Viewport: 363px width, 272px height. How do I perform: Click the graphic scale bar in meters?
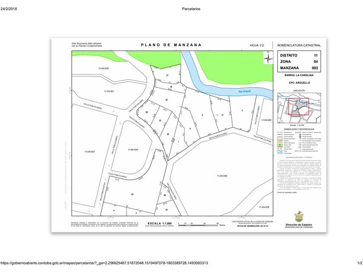pyautogui.click(x=198, y=225)
